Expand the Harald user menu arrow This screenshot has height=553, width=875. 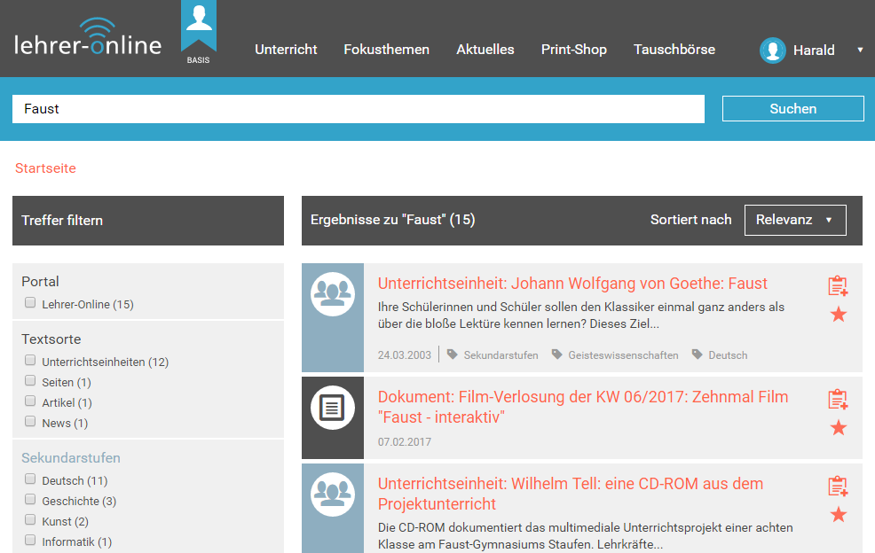pyautogui.click(x=859, y=51)
